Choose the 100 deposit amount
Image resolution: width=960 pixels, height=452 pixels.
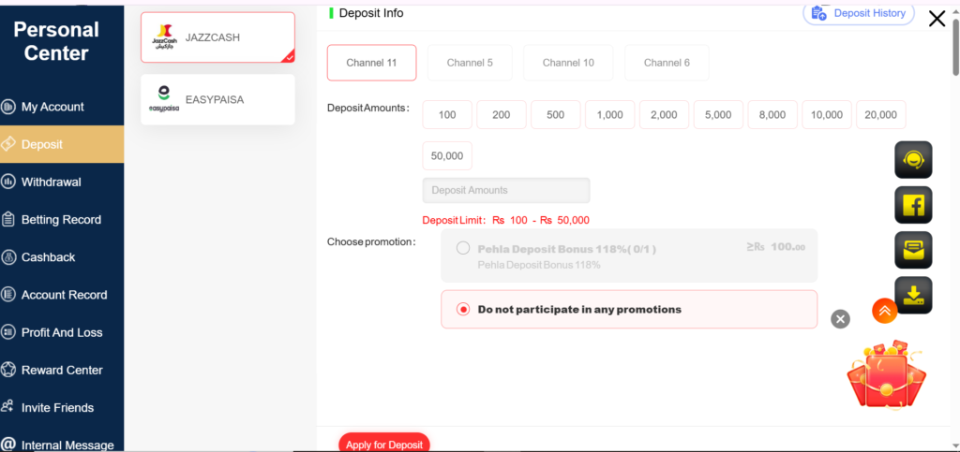[x=447, y=115]
